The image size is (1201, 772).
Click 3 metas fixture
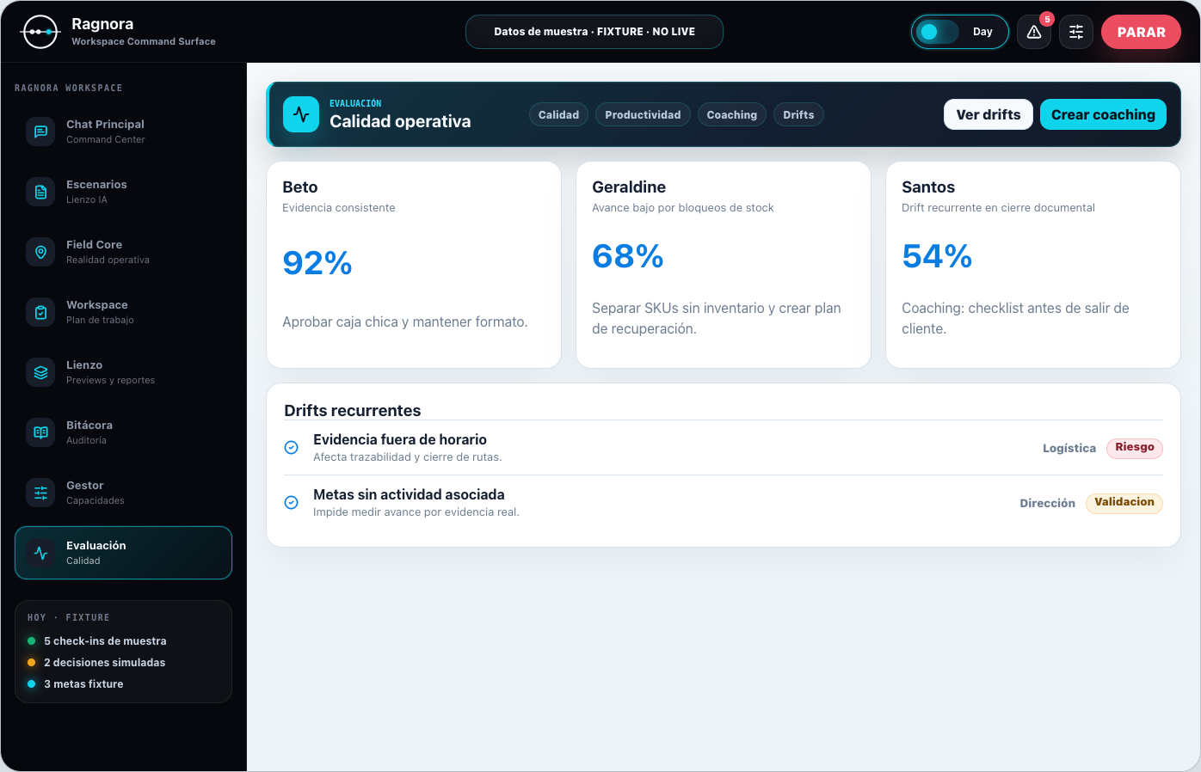[x=83, y=684]
